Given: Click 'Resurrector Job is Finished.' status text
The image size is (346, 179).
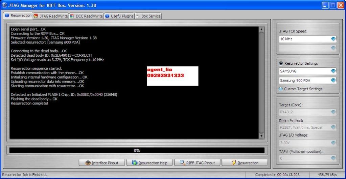Looking at the screenshot, I should (24, 175).
